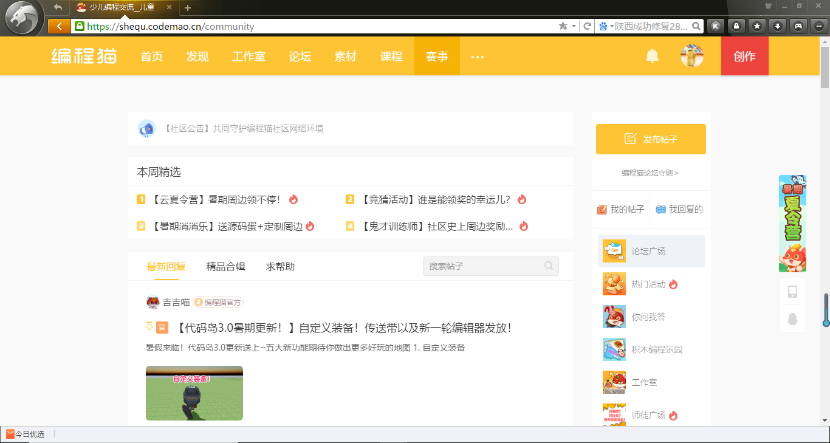Expand the more menu in the navigation bar
Screen dimensions: 830x443
[x=478, y=57]
